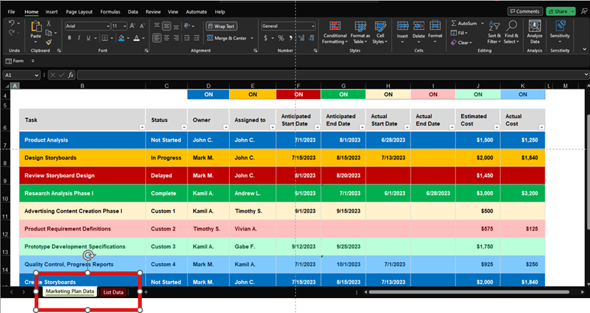Click the Accounting dollar format icon
This screenshot has width=590, height=313.
tap(265, 38)
